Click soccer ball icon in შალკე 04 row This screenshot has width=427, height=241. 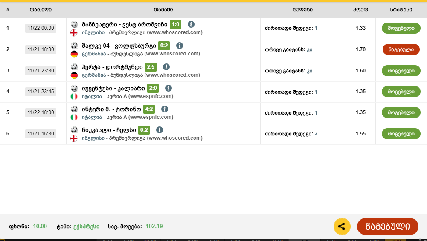point(74,46)
